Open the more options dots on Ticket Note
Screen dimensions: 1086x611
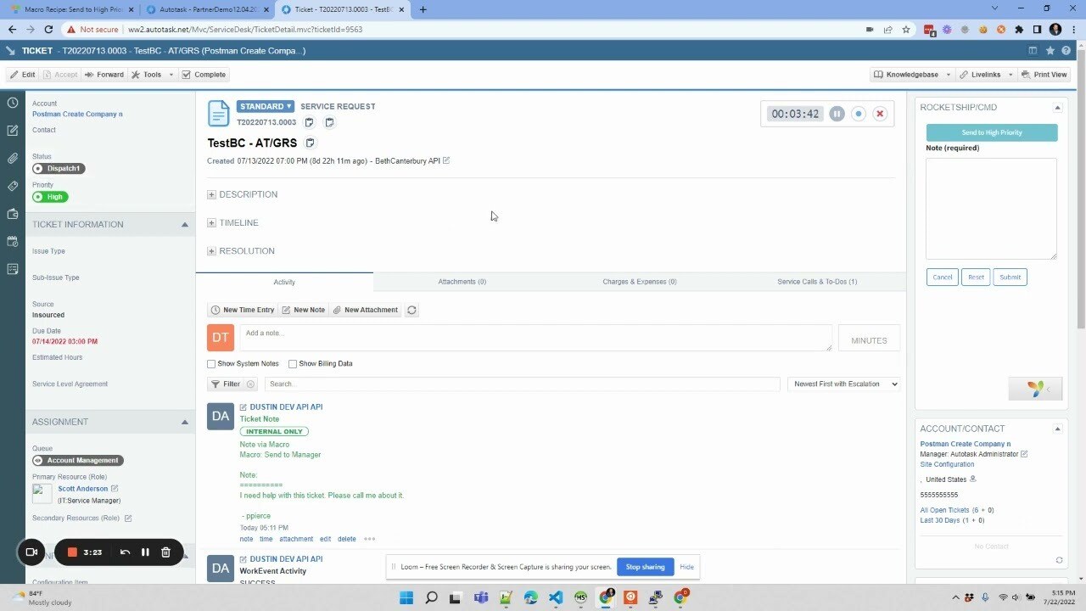369,539
